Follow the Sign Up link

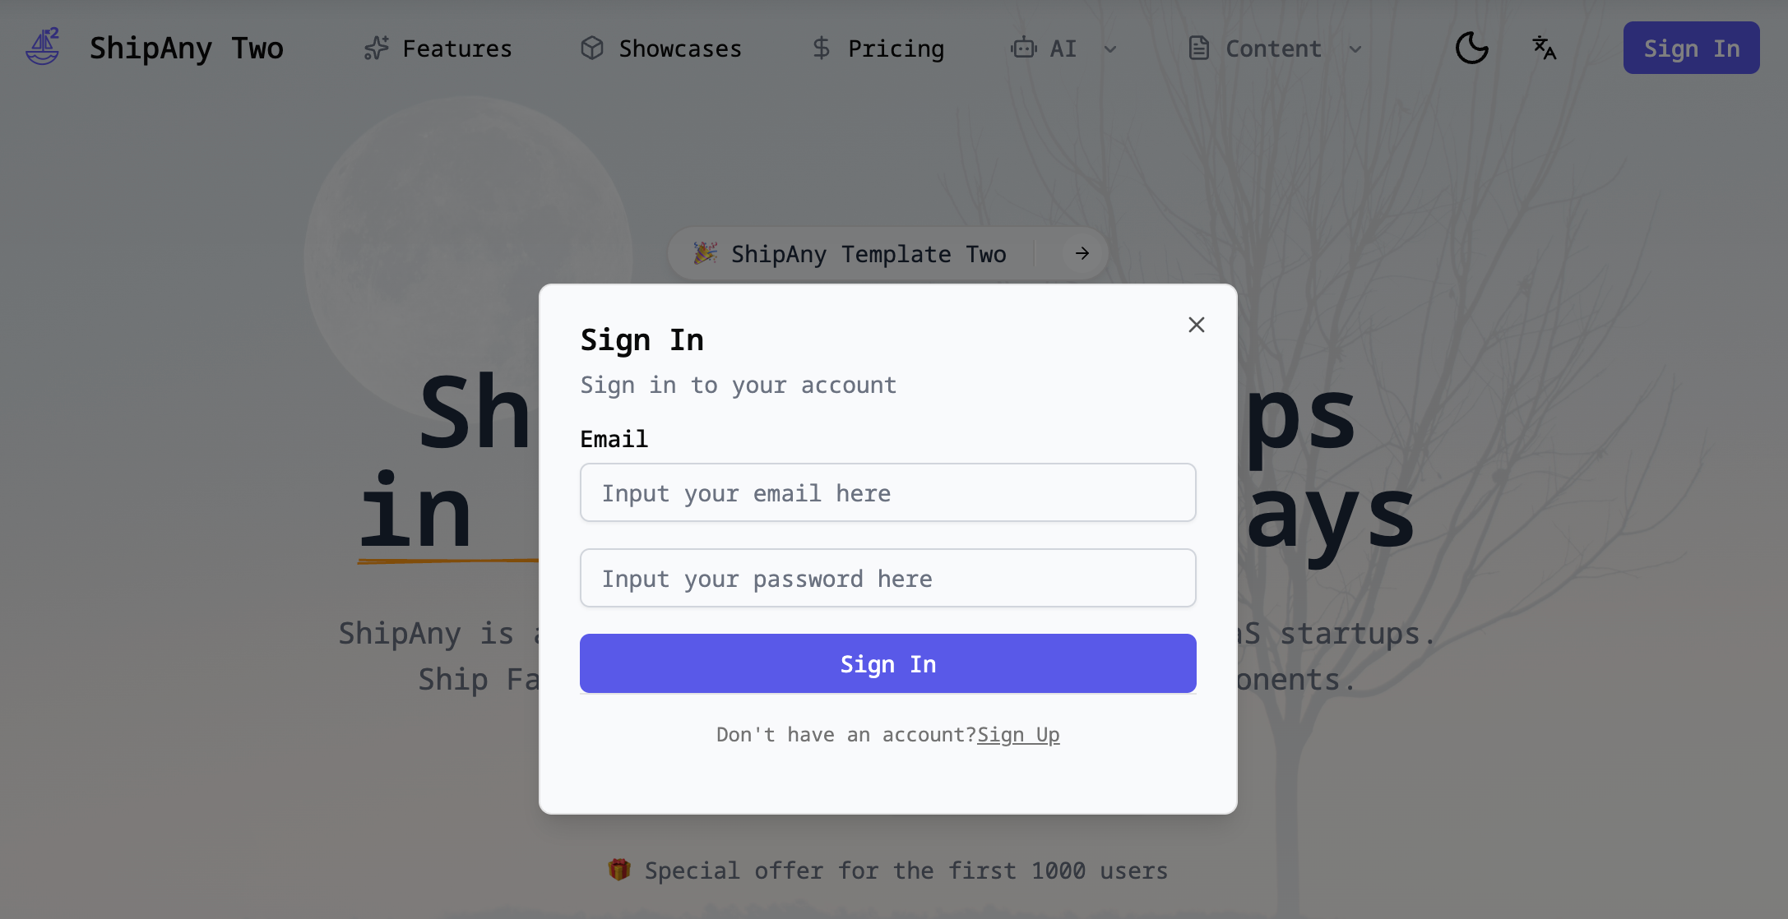click(x=1018, y=734)
